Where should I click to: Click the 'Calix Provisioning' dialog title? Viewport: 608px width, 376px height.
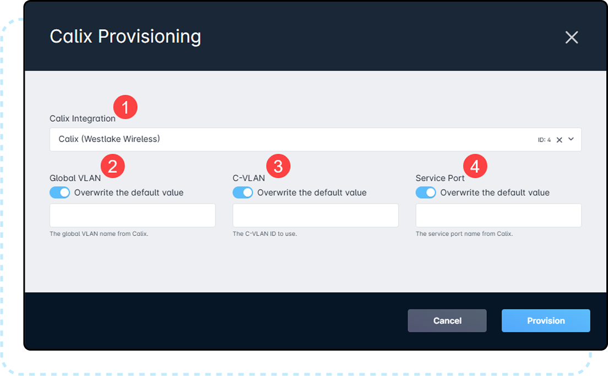[x=126, y=37]
